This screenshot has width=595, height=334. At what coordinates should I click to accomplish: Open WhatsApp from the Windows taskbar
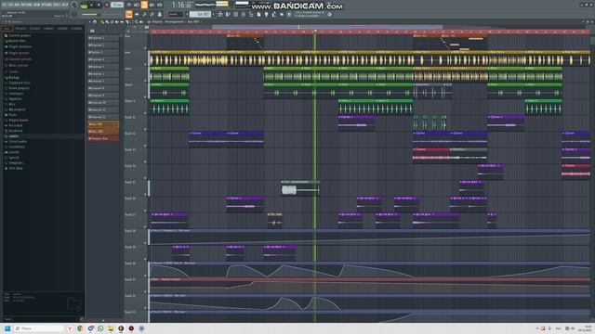click(100, 328)
